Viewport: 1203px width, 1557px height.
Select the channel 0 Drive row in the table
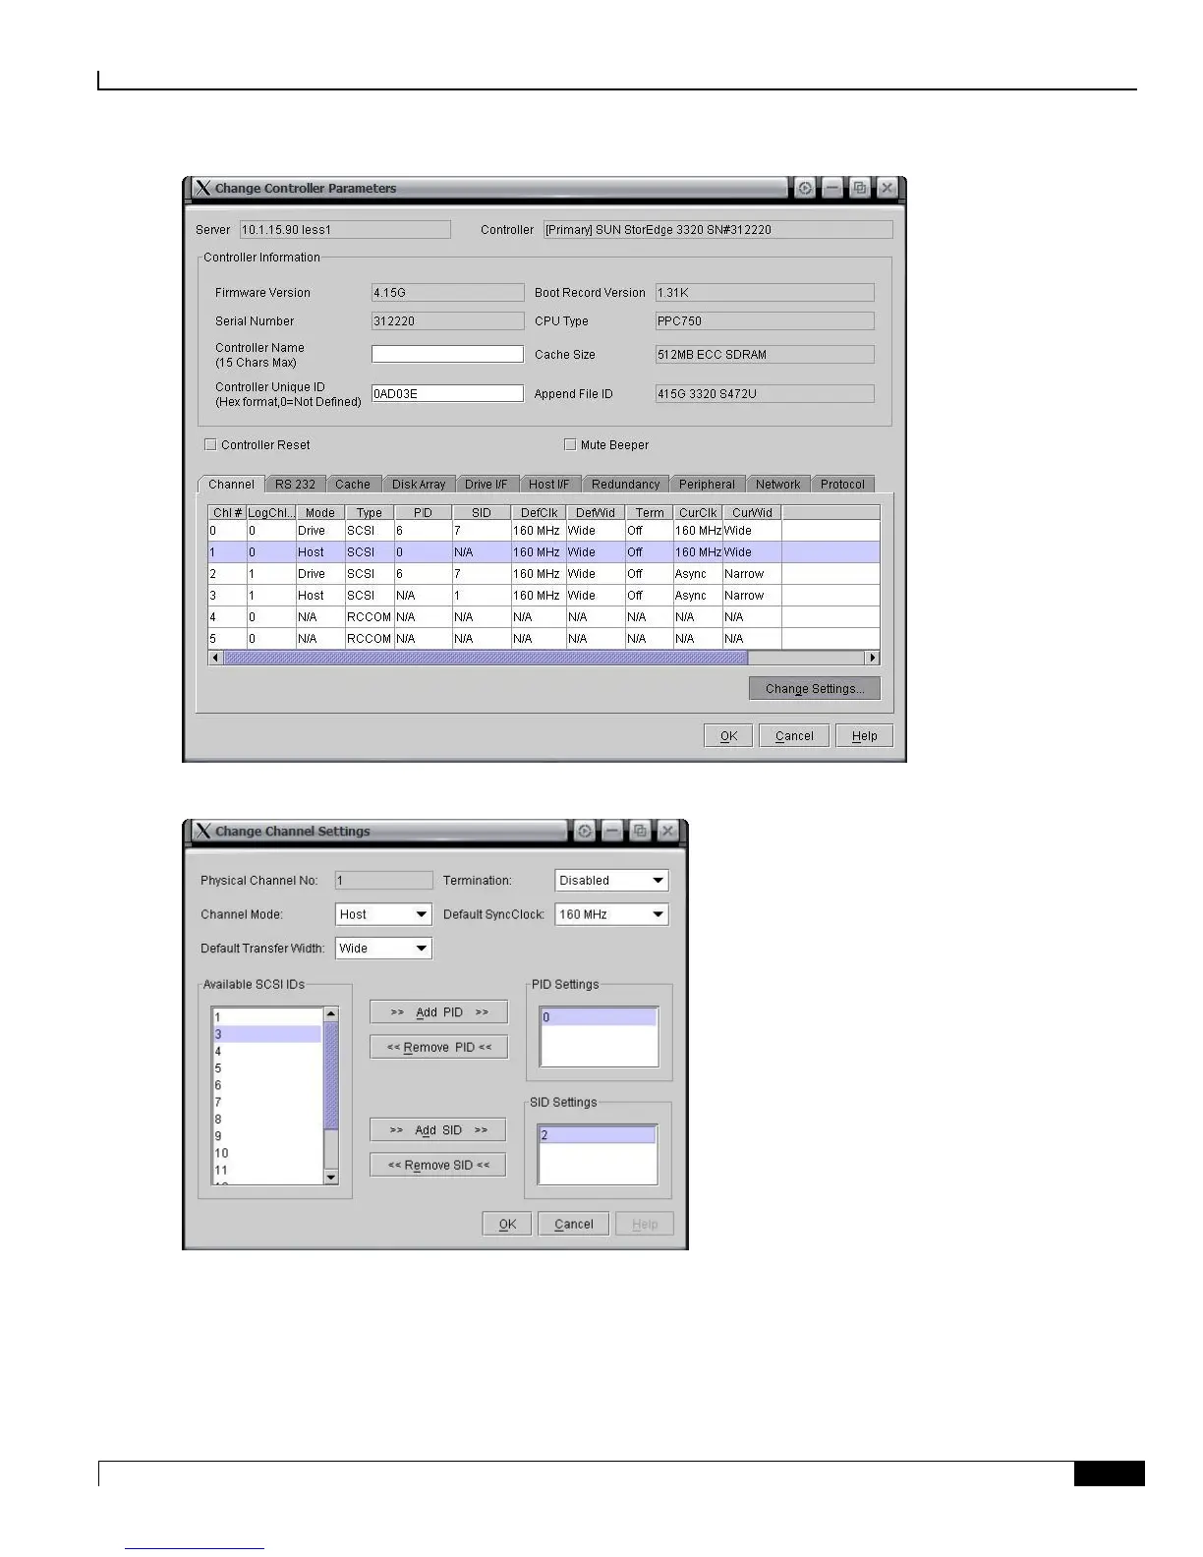[x=544, y=531]
